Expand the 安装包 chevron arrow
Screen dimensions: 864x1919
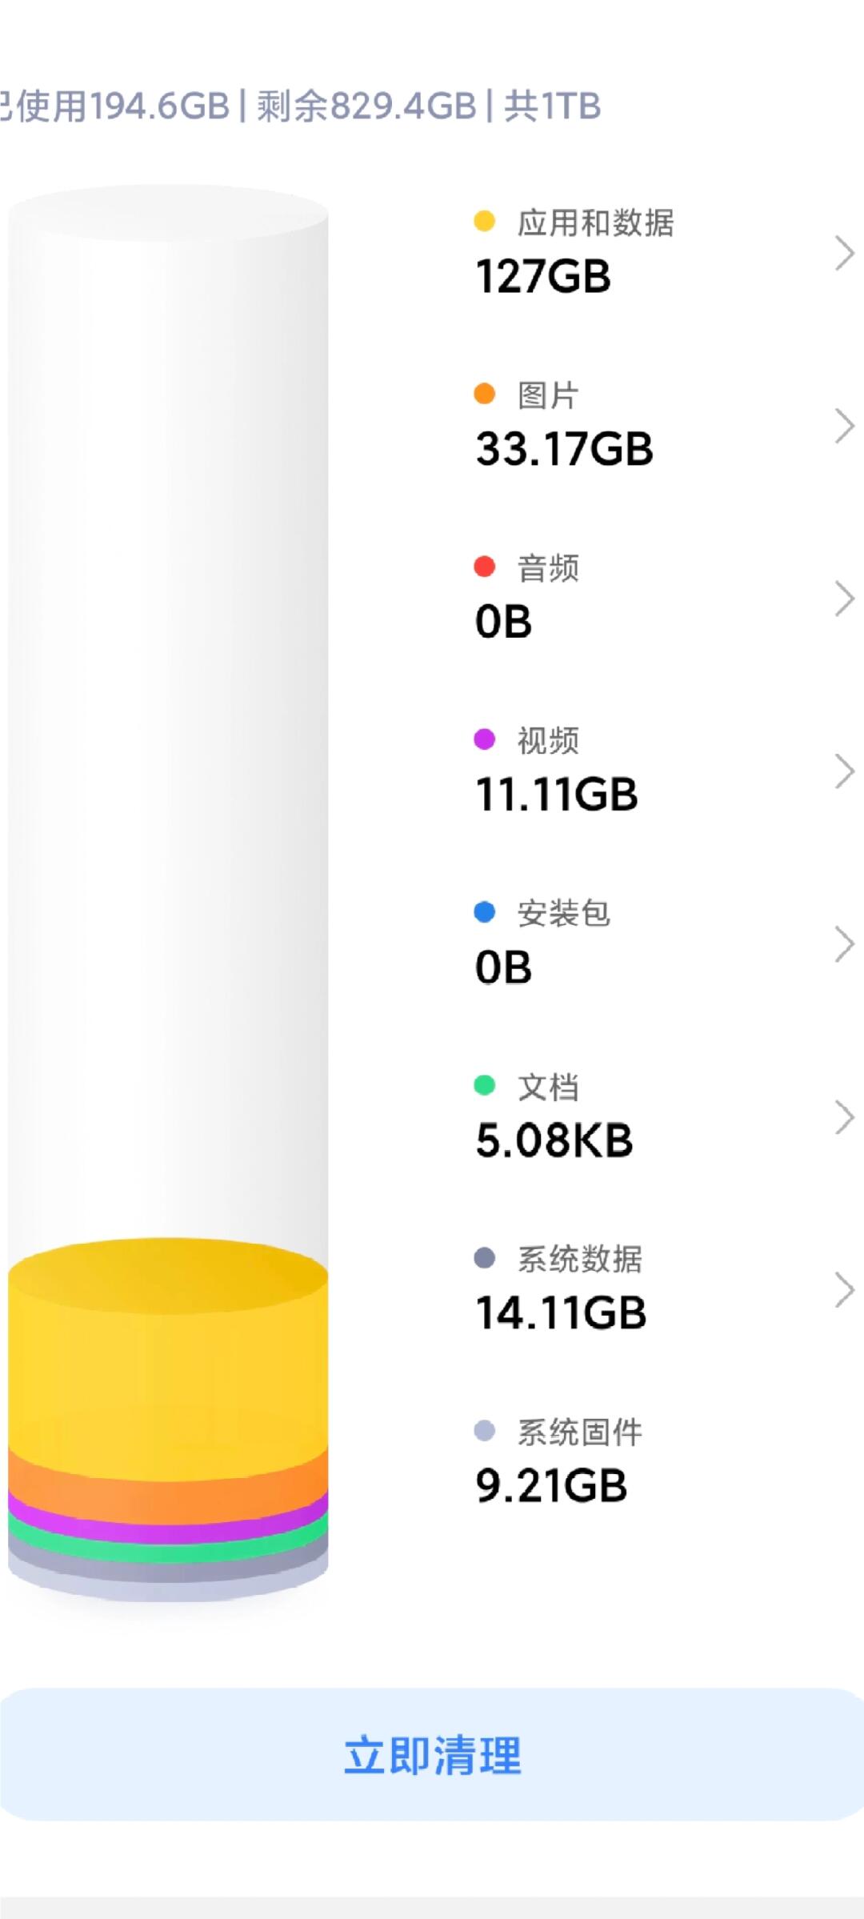coord(844,944)
